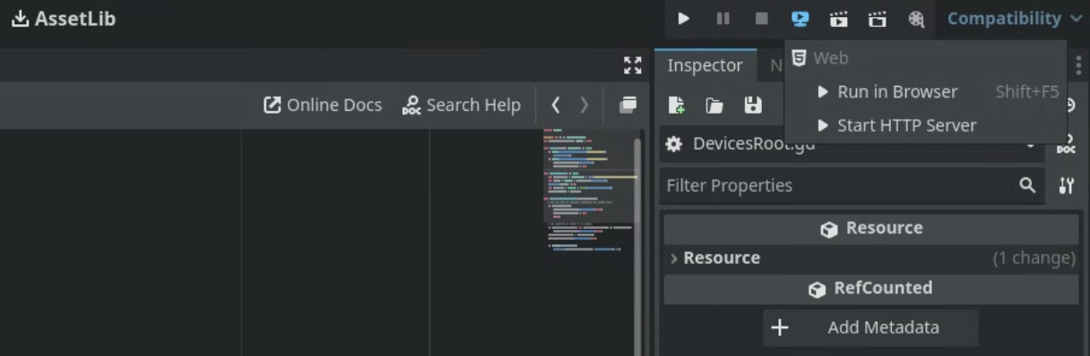
Task: Open Search Help
Action: 462,105
